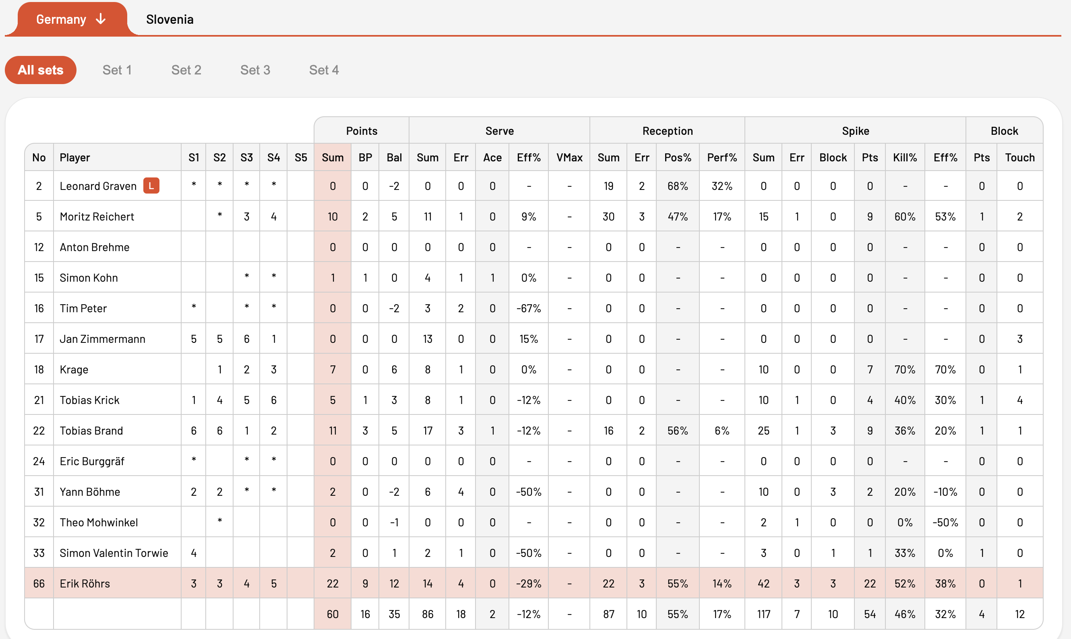Click the Kill% column header

905,157
